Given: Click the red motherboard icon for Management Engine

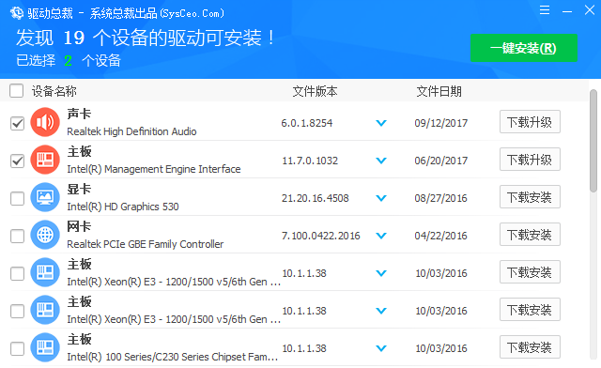Looking at the screenshot, I should click(45, 160).
